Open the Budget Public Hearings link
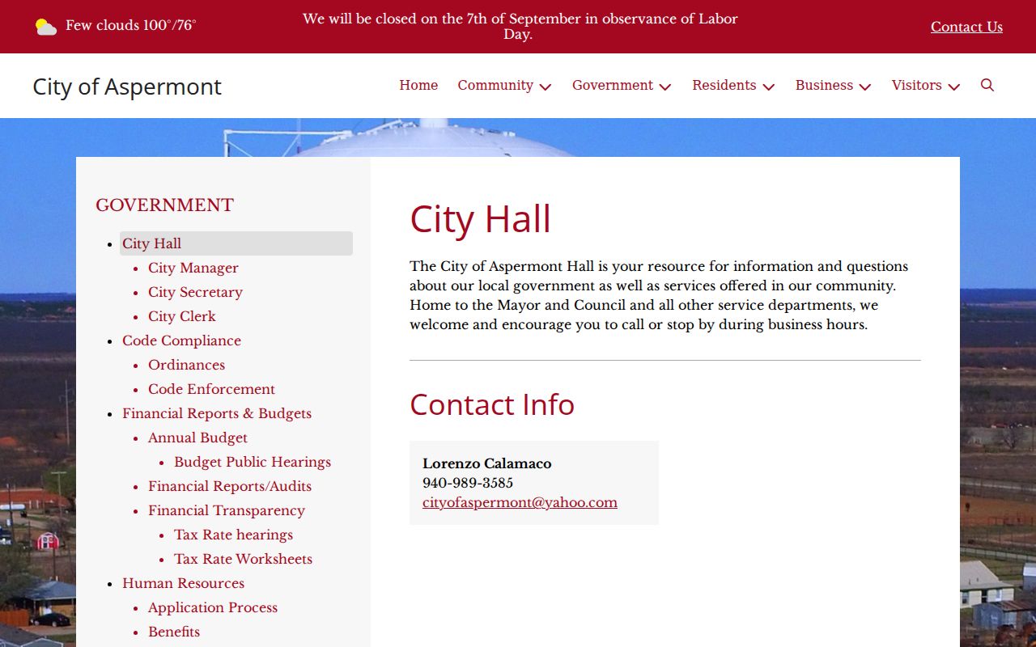 [x=253, y=462]
